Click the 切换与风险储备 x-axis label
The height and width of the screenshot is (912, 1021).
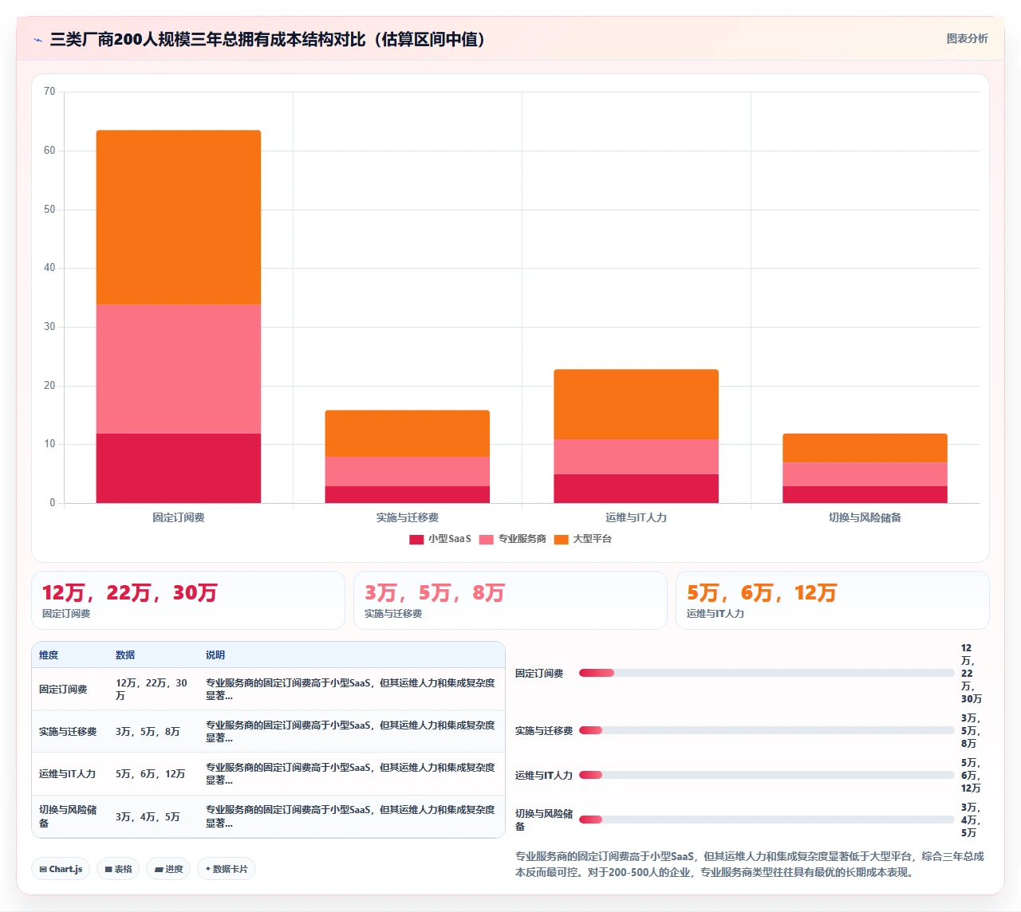865,517
